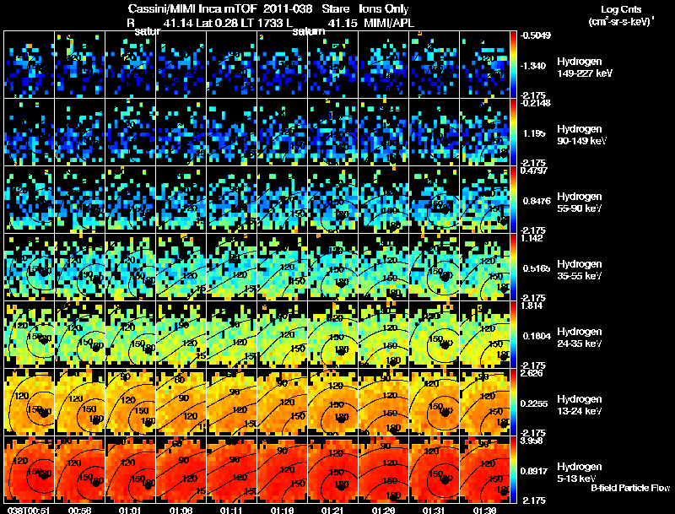Click the 'Log Cnts' units heading
This screenshot has width=675, height=514.
(621, 9)
